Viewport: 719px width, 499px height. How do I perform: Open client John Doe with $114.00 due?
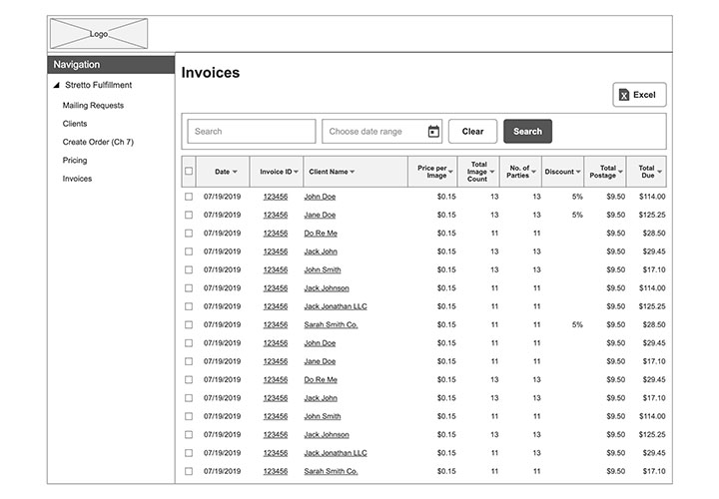(x=320, y=197)
